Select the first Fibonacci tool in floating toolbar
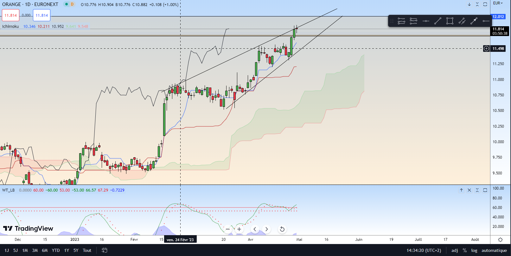The height and width of the screenshot is (256, 511). [x=401, y=21]
